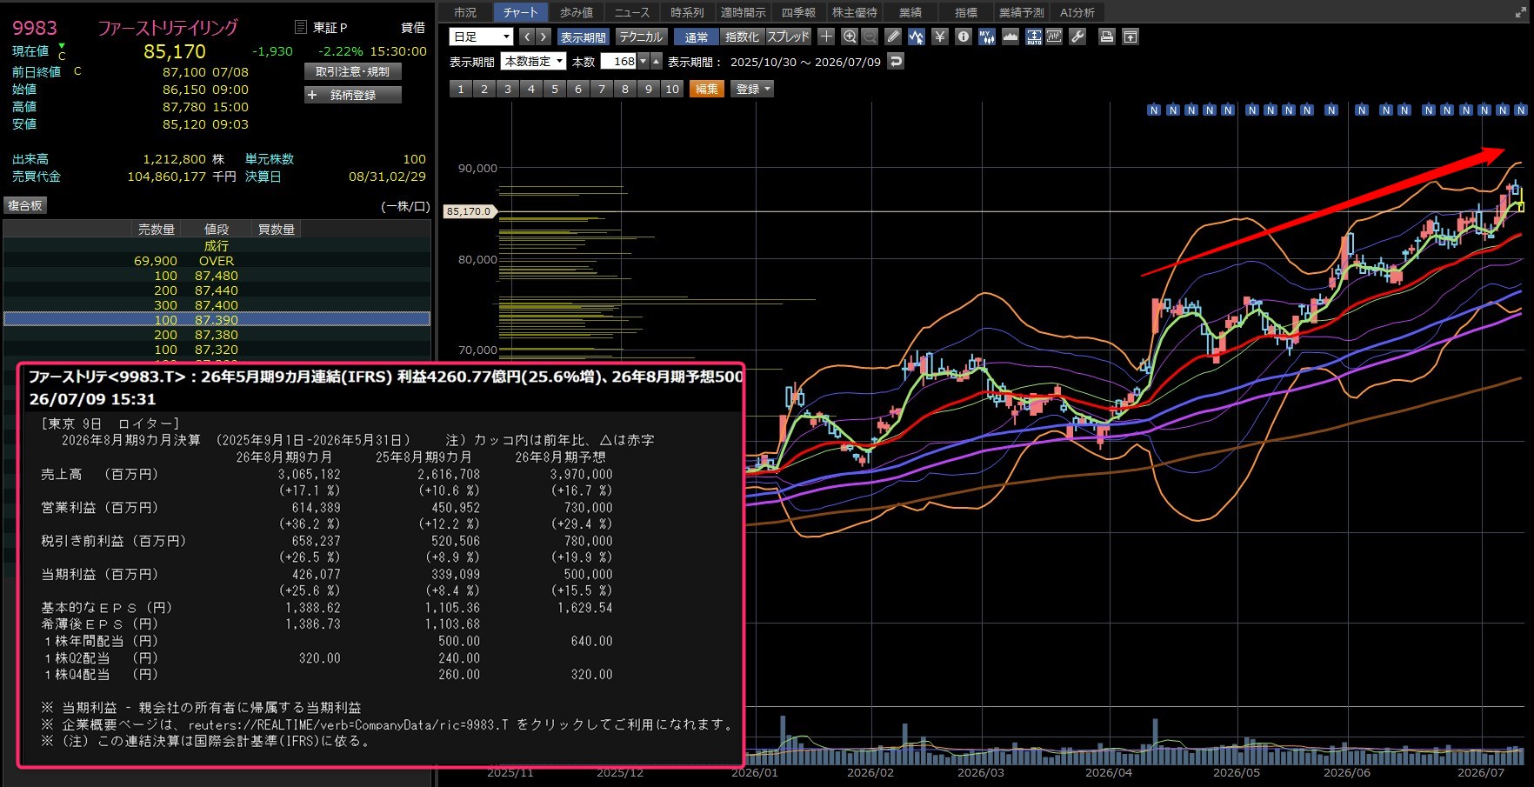The height and width of the screenshot is (787, 1534).
Task: Click the 銘柄登録 button
Action: click(x=353, y=95)
